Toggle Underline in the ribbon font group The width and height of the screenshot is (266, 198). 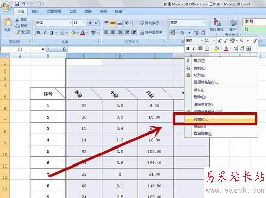(x=51, y=32)
